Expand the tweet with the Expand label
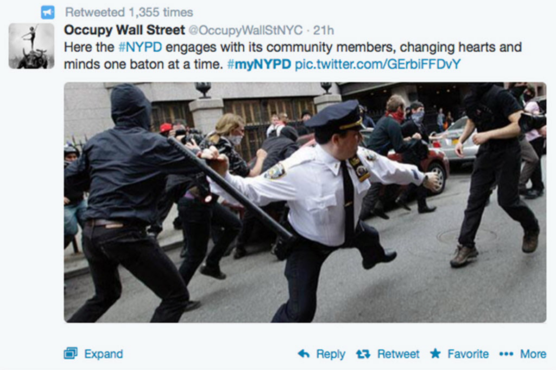This screenshot has height=370, width=556. (x=104, y=354)
